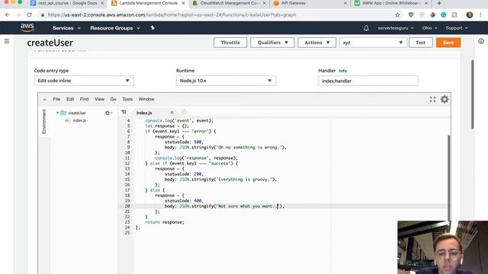Toggle fullscreen editor icon
The image size is (488, 274).
pyautogui.click(x=432, y=99)
